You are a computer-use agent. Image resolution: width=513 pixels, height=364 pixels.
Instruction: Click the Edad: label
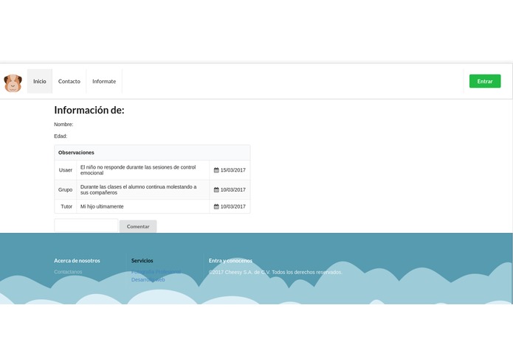point(61,136)
